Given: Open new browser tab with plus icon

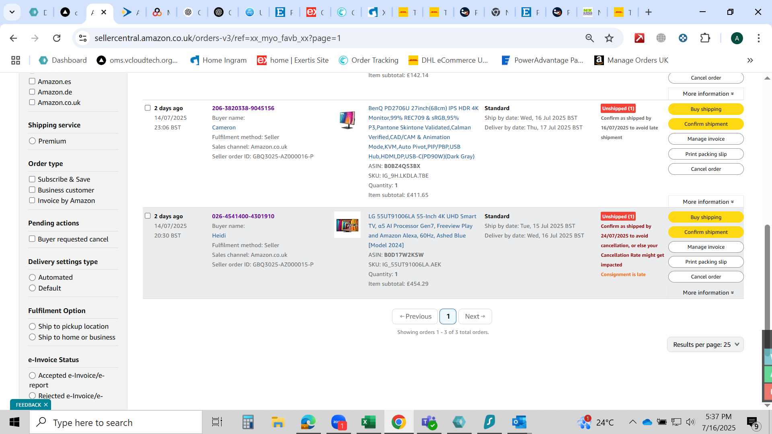Looking at the screenshot, I should (x=648, y=12).
